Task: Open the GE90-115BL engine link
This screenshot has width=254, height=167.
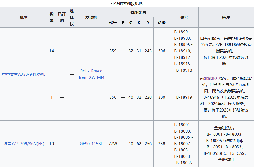Action: [x=91, y=144]
